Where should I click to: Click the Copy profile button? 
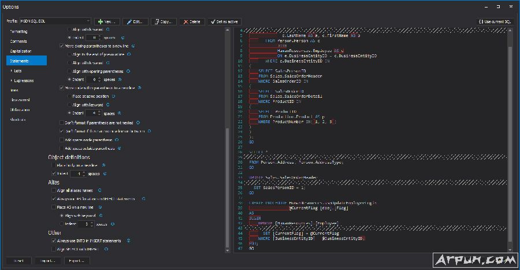[x=164, y=21]
